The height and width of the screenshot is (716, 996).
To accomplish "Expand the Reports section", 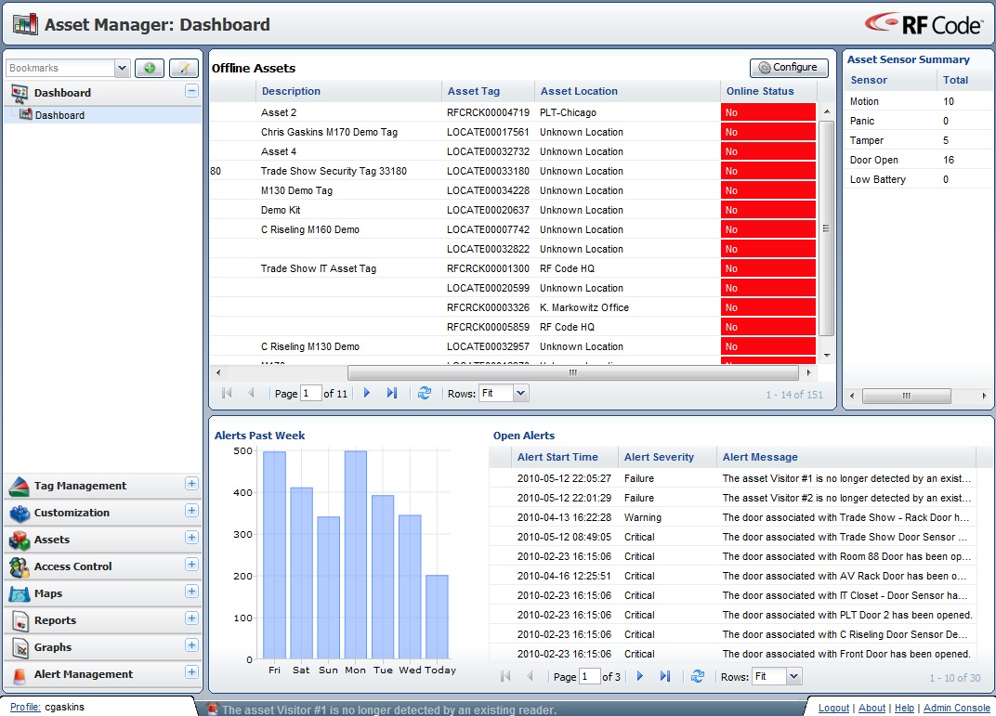I will (x=191, y=618).
